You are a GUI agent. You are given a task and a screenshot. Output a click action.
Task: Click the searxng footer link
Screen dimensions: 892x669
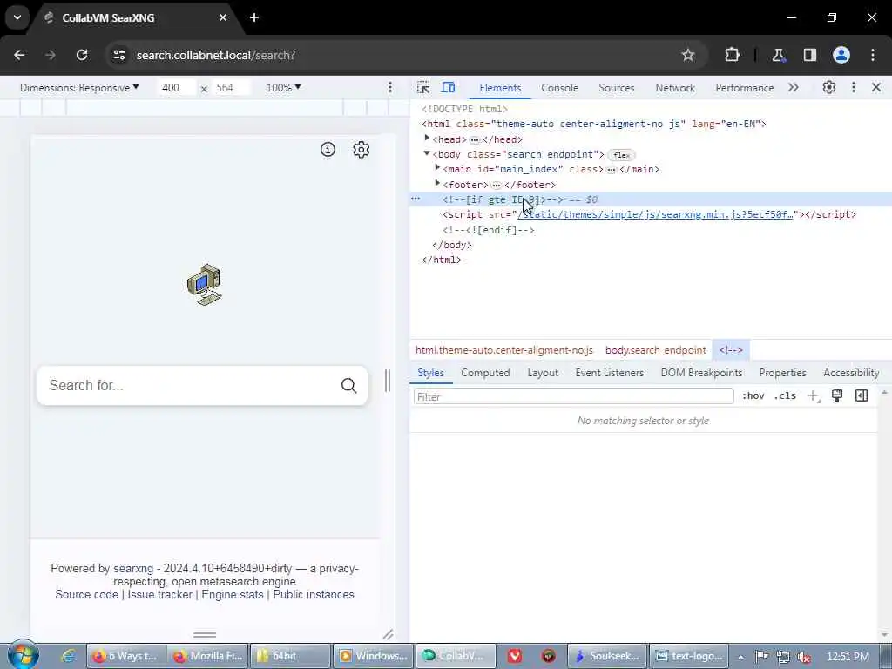133,568
